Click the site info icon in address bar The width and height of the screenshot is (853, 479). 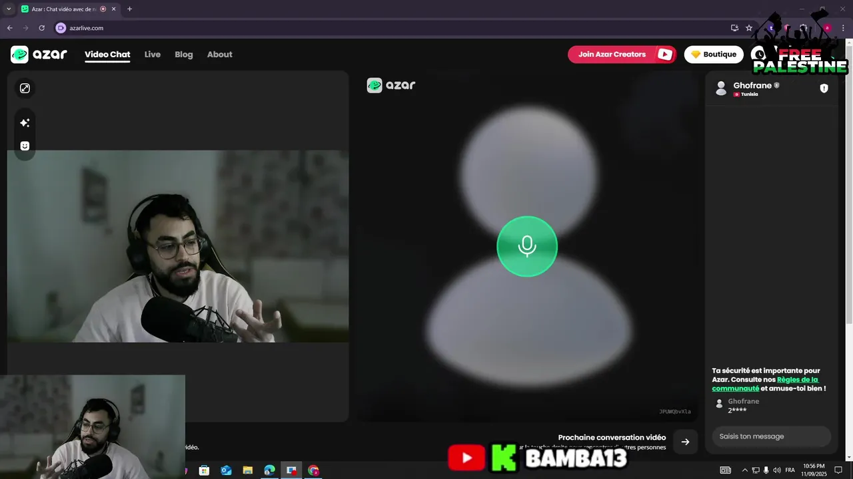61,28
